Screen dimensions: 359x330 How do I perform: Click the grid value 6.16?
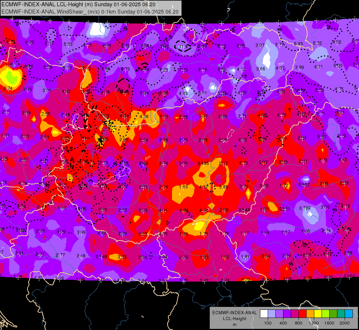click(203, 70)
